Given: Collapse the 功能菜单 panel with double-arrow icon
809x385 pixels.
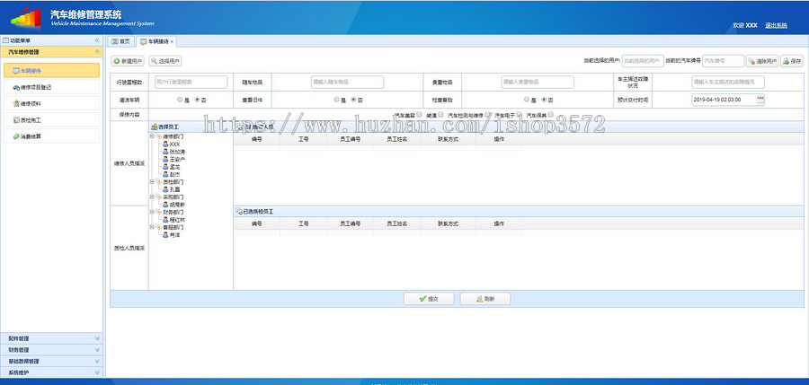Looking at the screenshot, I should pyautogui.click(x=96, y=40).
